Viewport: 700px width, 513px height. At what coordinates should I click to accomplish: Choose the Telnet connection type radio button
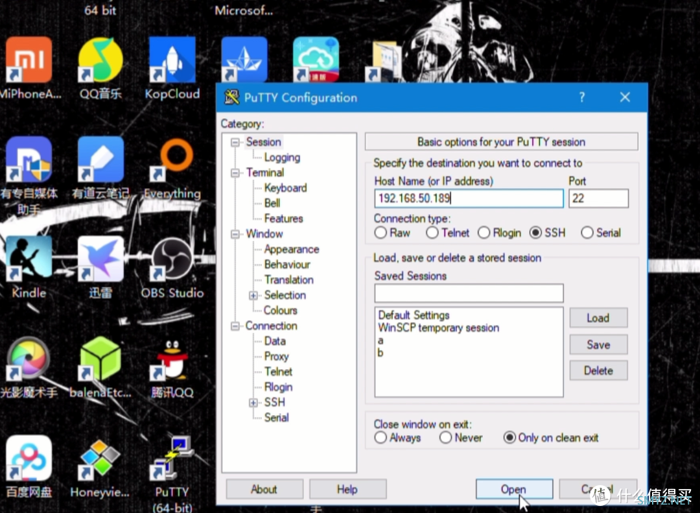pyautogui.click(x=432, y=233)
